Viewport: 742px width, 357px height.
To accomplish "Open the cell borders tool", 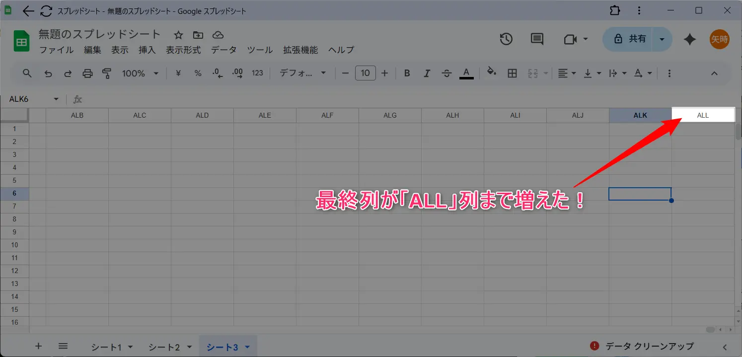I will click(x=512, y=73).
